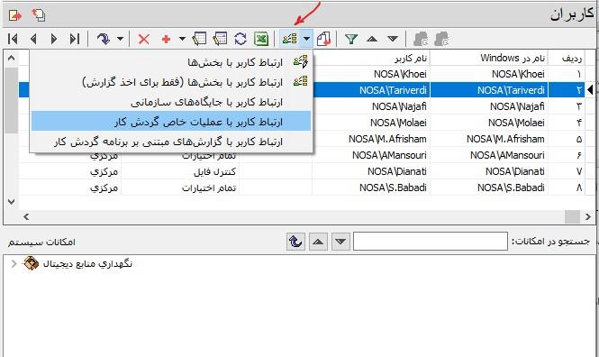Open dropdown arrow next to add icon
599x357 pixels.
[x=182, y=39]
